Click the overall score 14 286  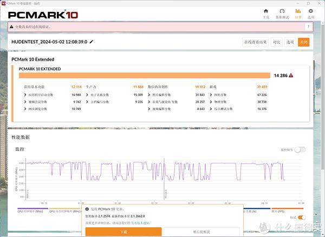coord(281,76)
